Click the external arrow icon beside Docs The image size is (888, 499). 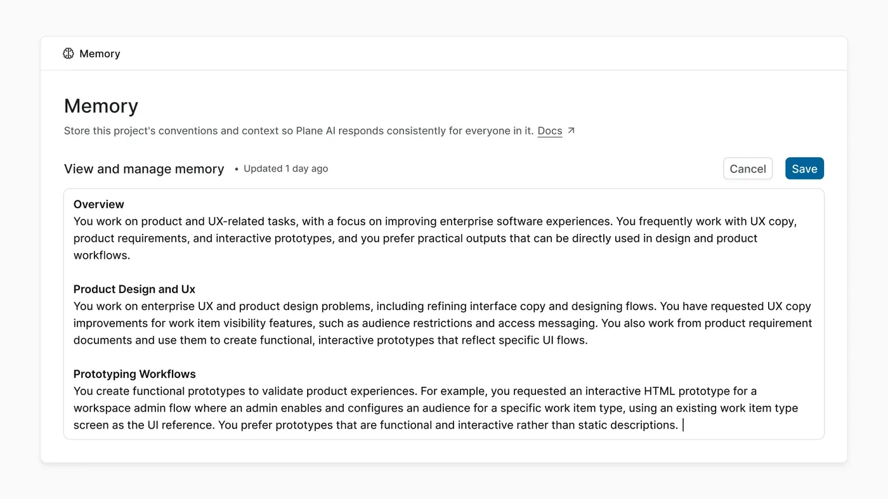[x=571, y=131]
